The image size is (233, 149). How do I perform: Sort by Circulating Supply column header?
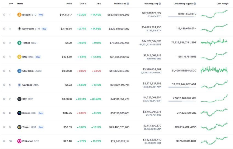[x=183, y=4]
